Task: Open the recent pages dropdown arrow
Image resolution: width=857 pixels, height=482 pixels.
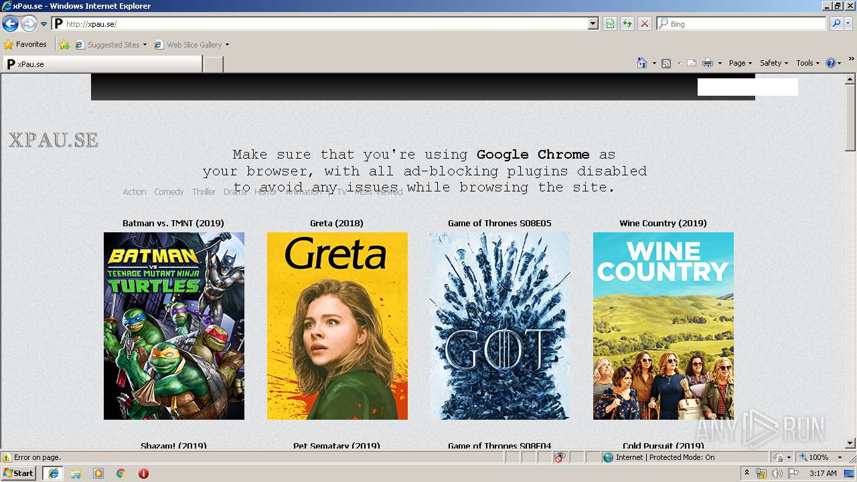Action: 44,24
